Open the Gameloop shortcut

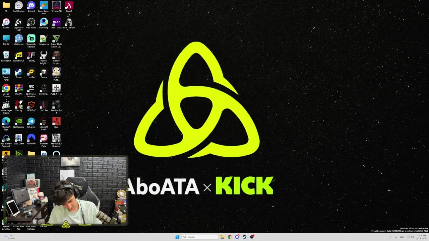coord(44,23)
